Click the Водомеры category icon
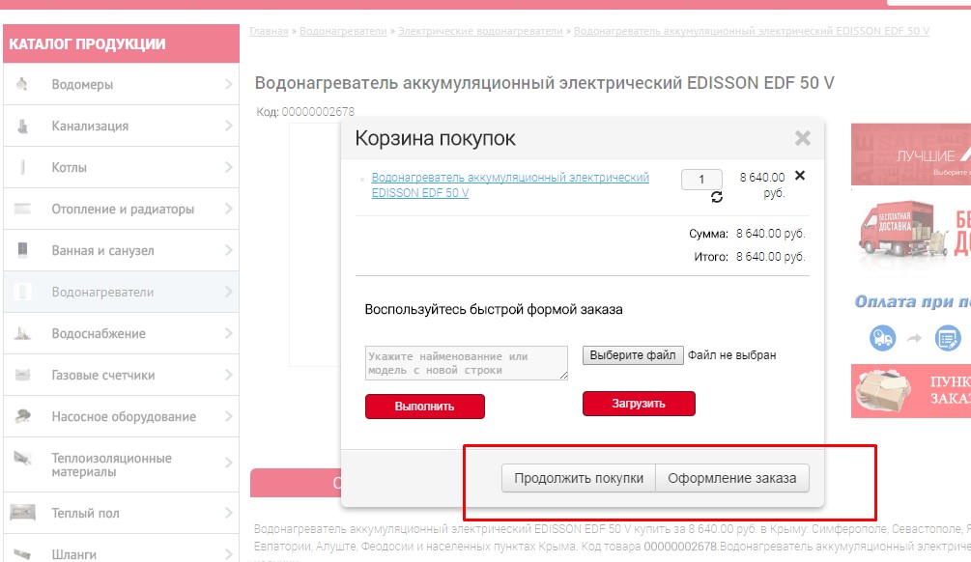 (x=23, y=85)
